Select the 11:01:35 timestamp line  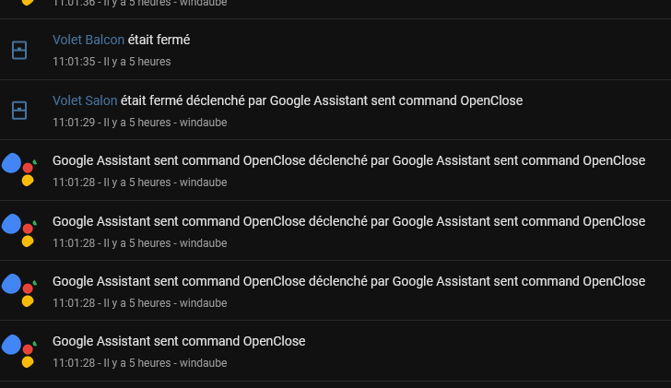[x=112, y=62]
